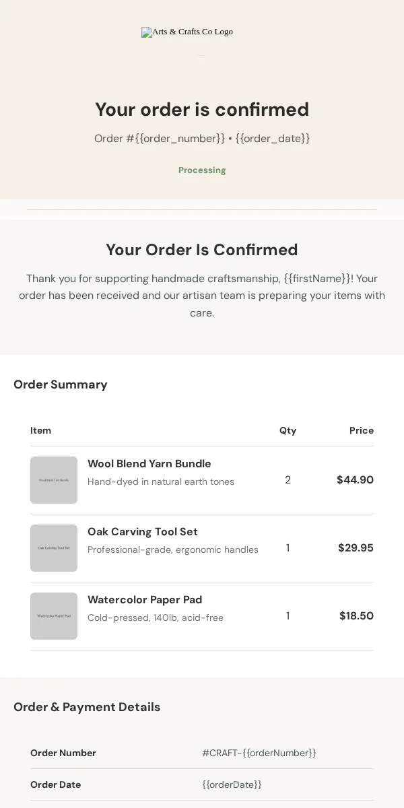This screenshot has width=404, height=808.
Task: Click the Processing status badge
Action: click(202, 170)
